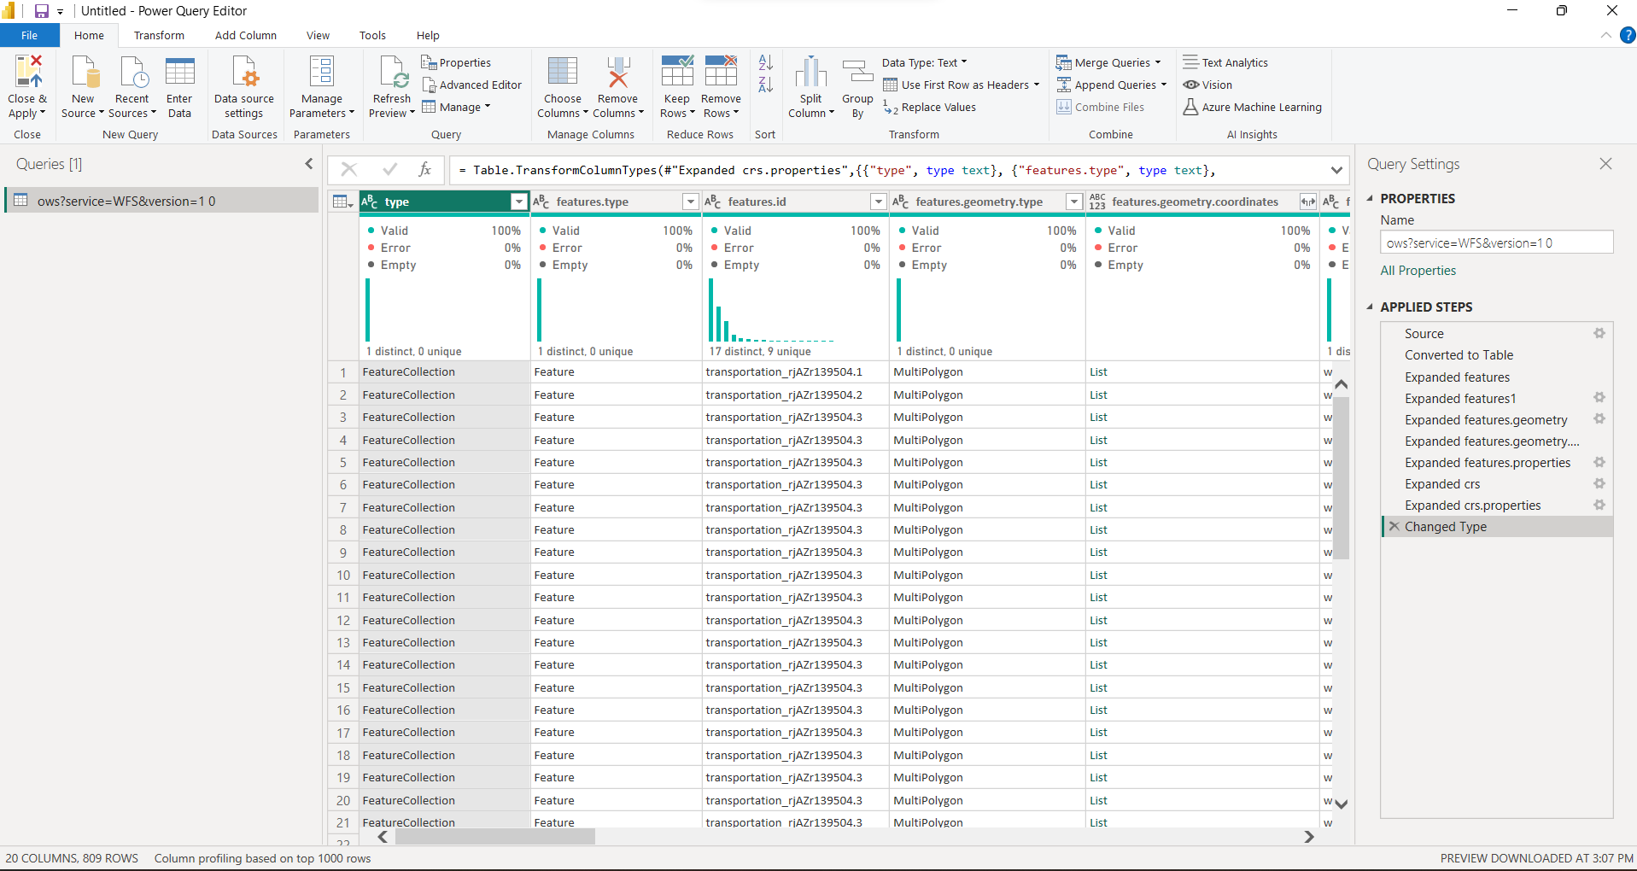The height and width of the screenshot is (871, 1637).
Task: Click the Remove Columns icon
Action: click(x=617, y=72)
